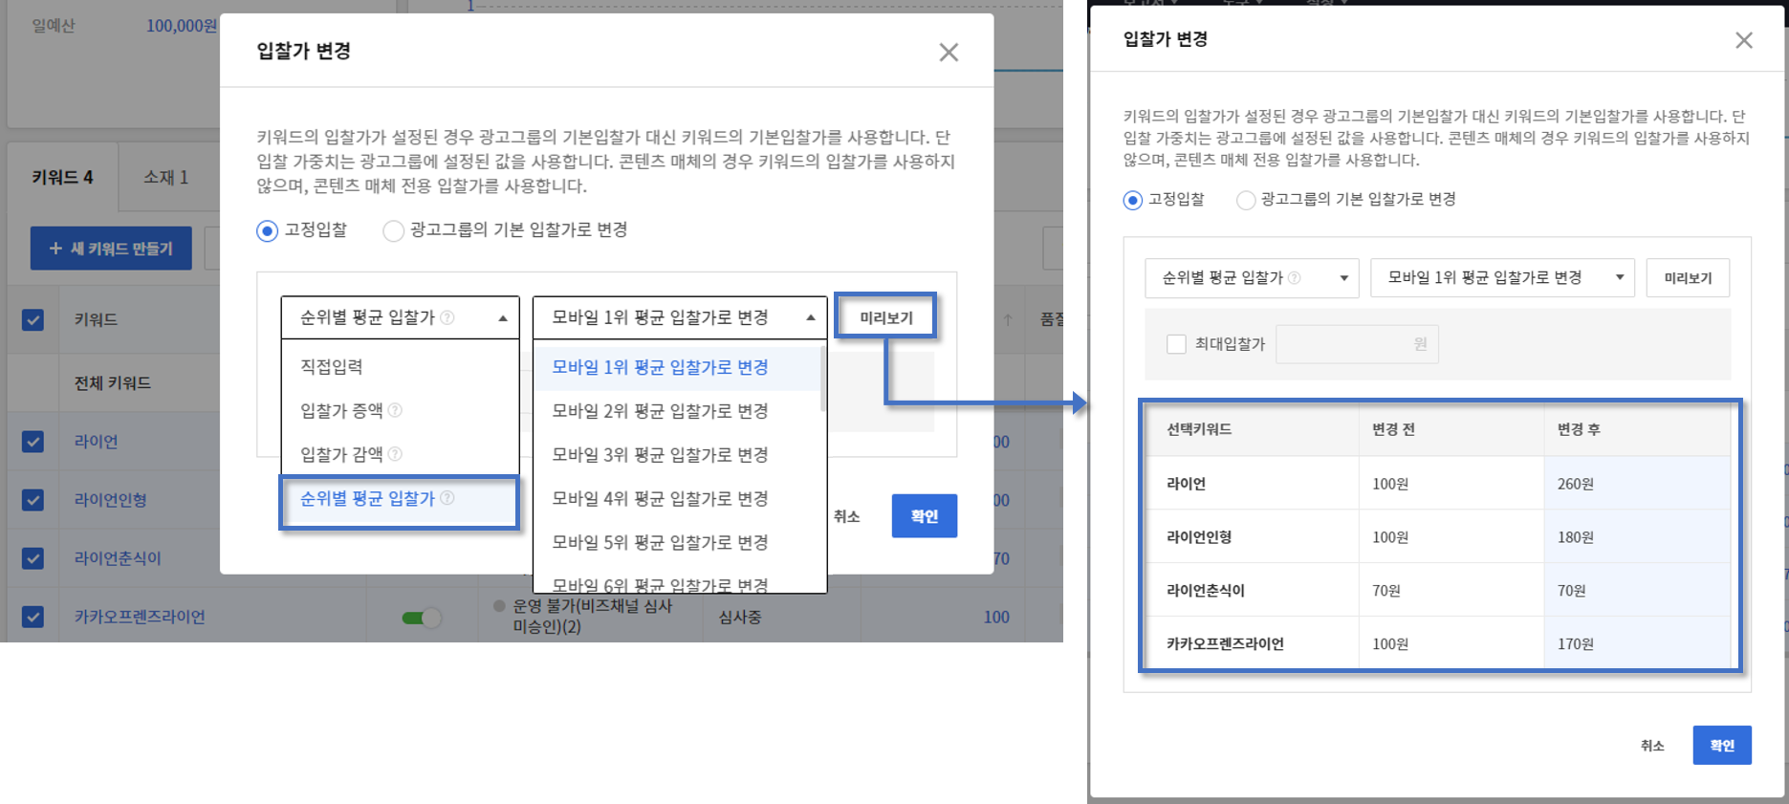
Task: Uncheck the 라이언 keyword row checkbox
Action: pos(33,442)
